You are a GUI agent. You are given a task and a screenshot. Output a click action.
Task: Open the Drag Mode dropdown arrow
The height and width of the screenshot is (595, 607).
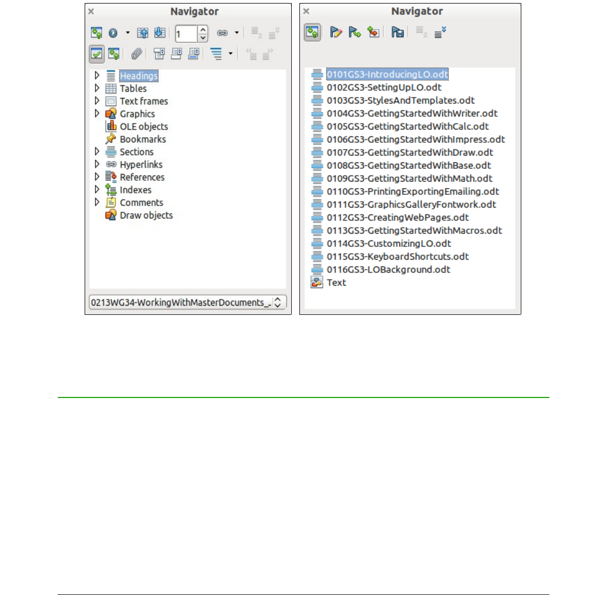point(237,33)
